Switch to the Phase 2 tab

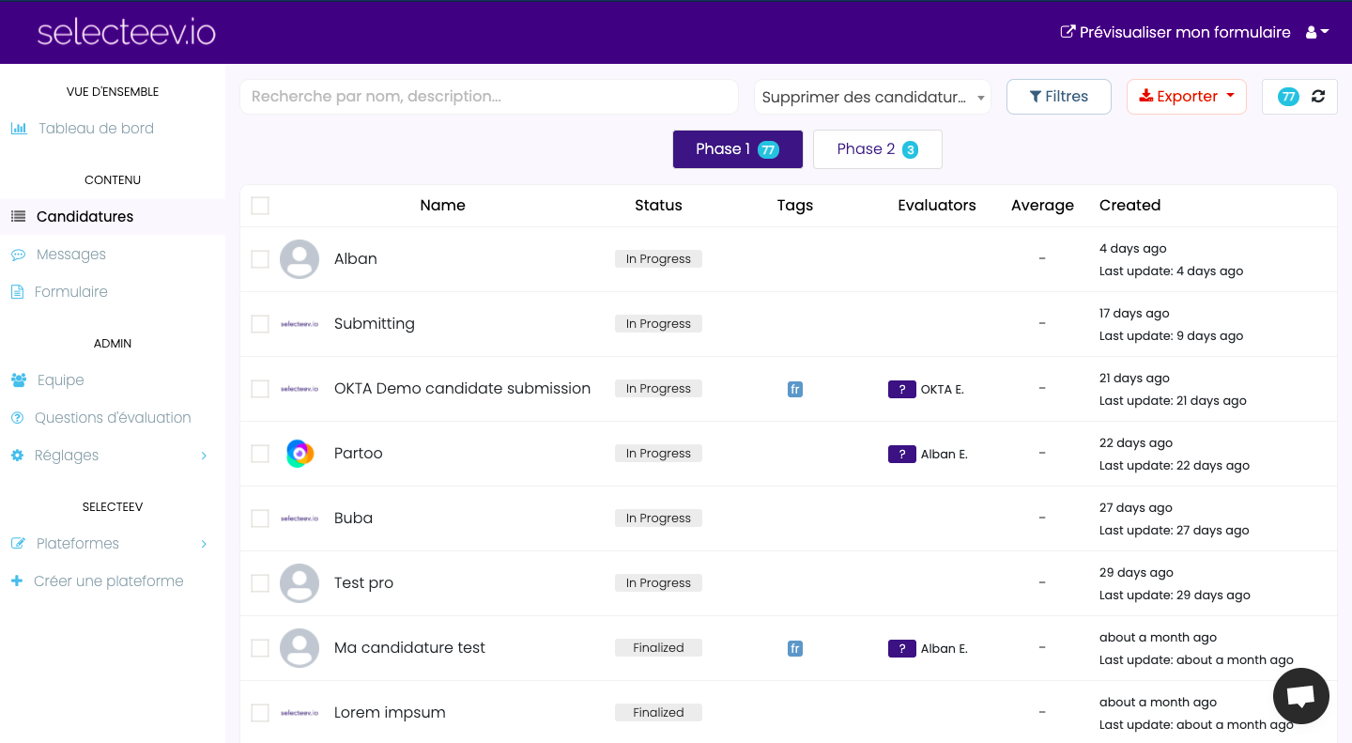click(x=877, y=149)
